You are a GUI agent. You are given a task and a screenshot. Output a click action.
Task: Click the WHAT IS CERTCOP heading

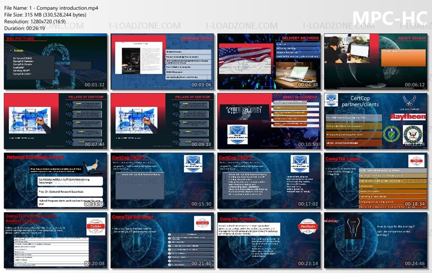pyautogui.click(x=300, y=98)
